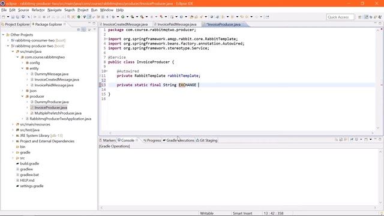Open the Progress view tab
The width and height of the screenshot is (384, 216).
pyautogui.click(x=152, y=140)
